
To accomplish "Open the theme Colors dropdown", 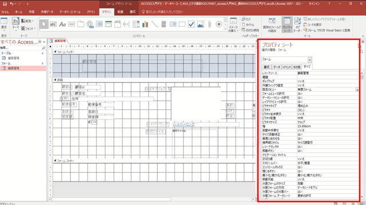I will click(27, 21).
